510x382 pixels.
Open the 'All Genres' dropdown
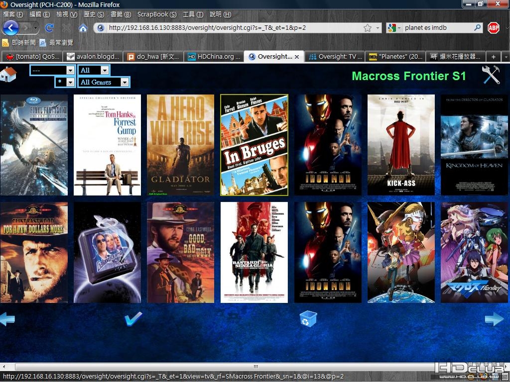(104, 82)
